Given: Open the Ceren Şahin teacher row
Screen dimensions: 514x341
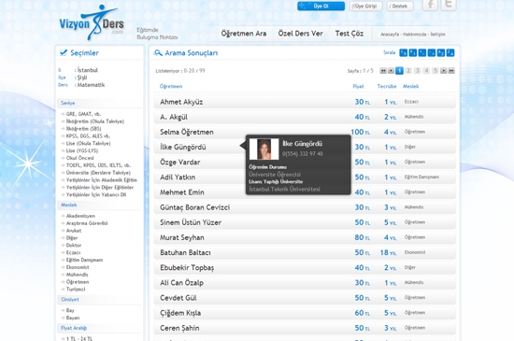Looking at the screenshot, I should click(x=305, y=328).
